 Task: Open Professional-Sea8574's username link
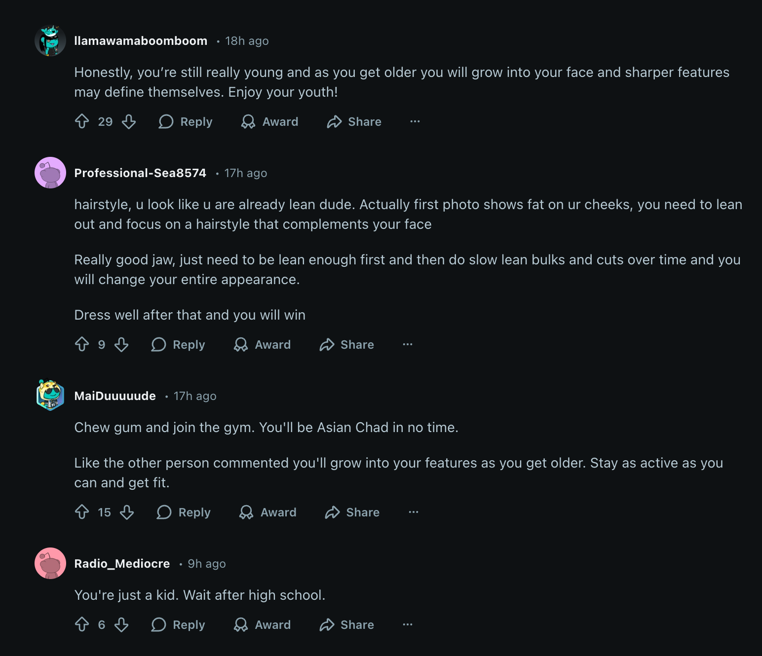140,173
